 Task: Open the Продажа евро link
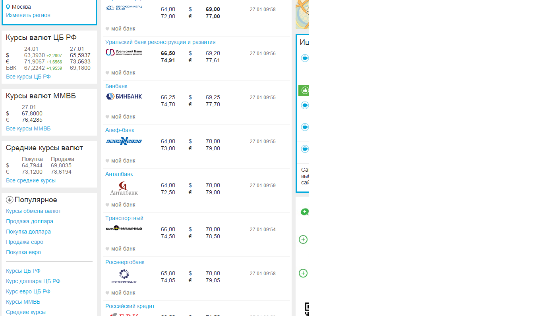point(25,242)
